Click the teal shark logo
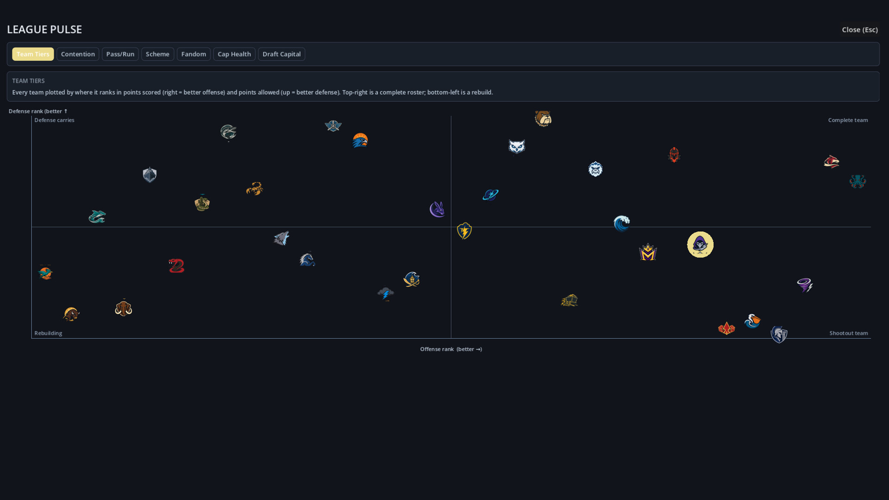Screen dimensions: 889x500 [x=97, y=216]
